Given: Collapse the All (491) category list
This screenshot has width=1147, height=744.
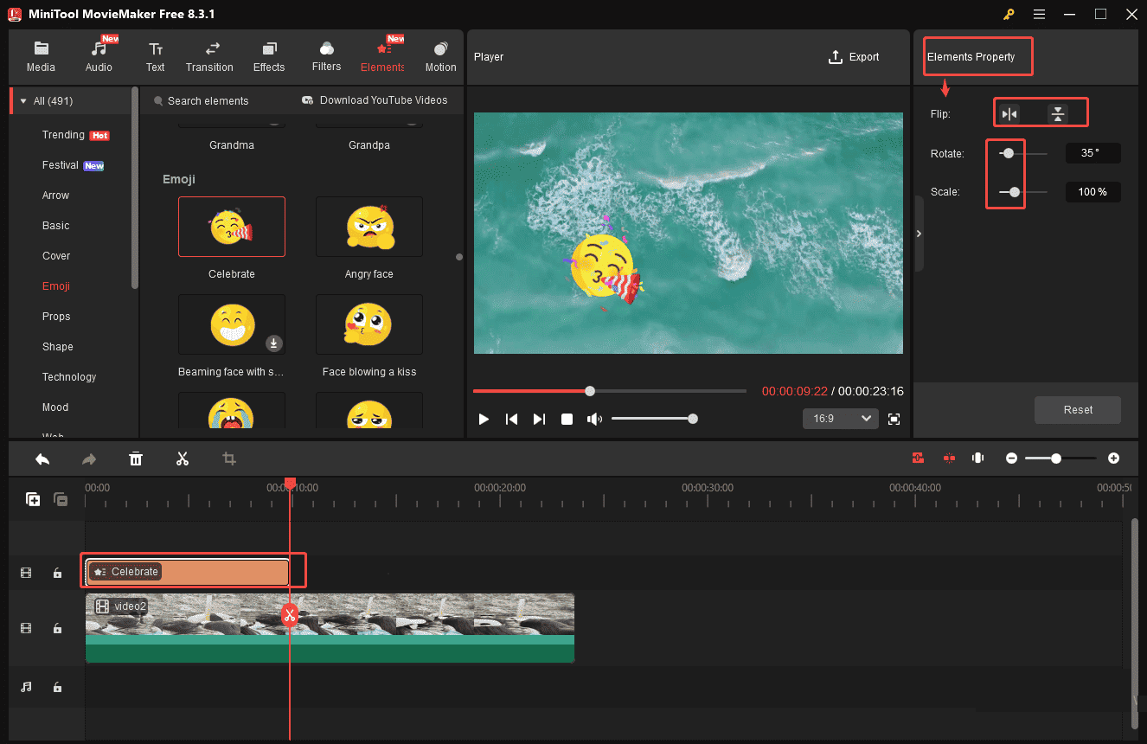Looking at the screenshot, I should (x=22, y=100).
